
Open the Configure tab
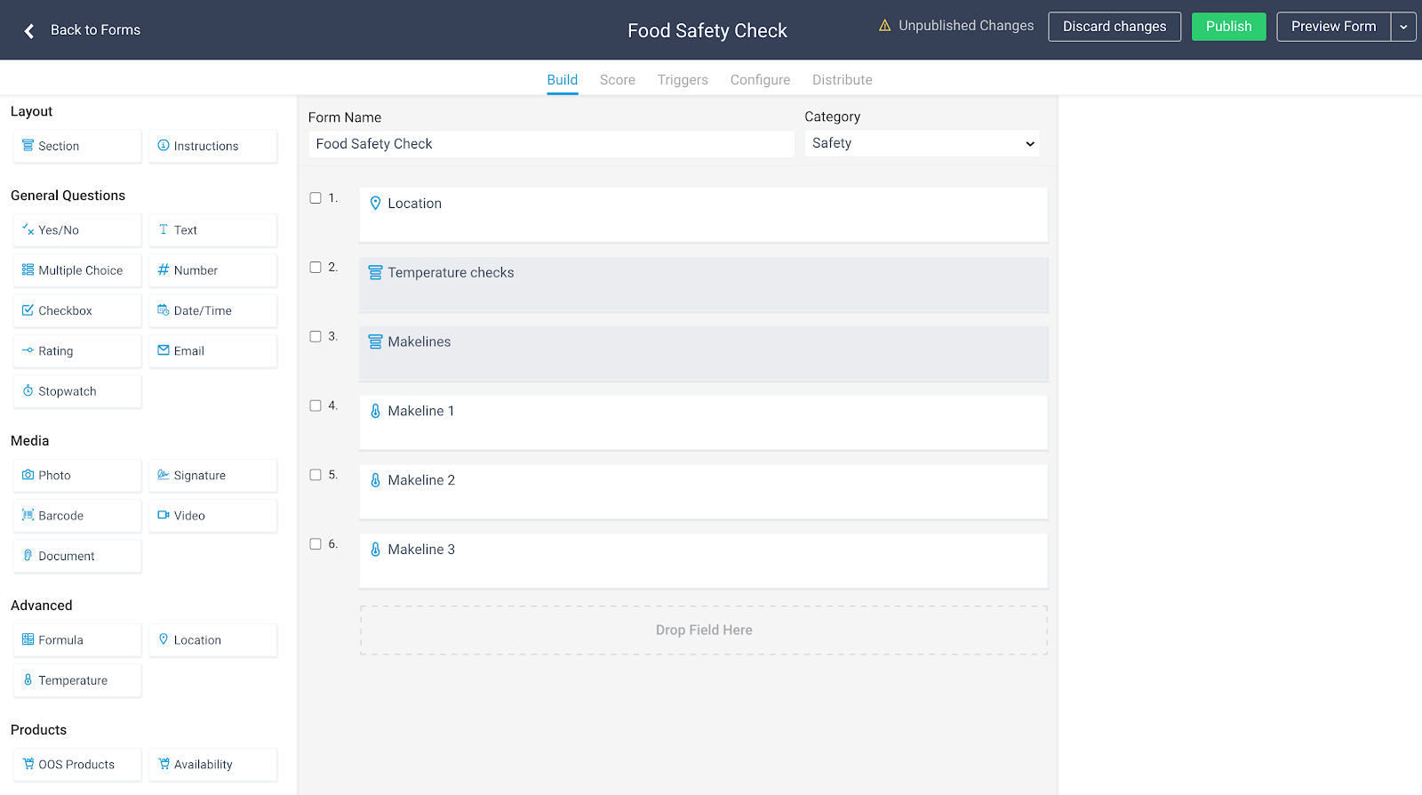(760, 80)
